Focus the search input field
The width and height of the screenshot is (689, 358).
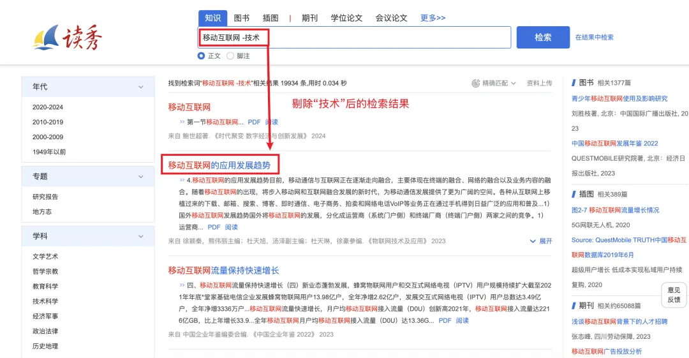[354, 38]
